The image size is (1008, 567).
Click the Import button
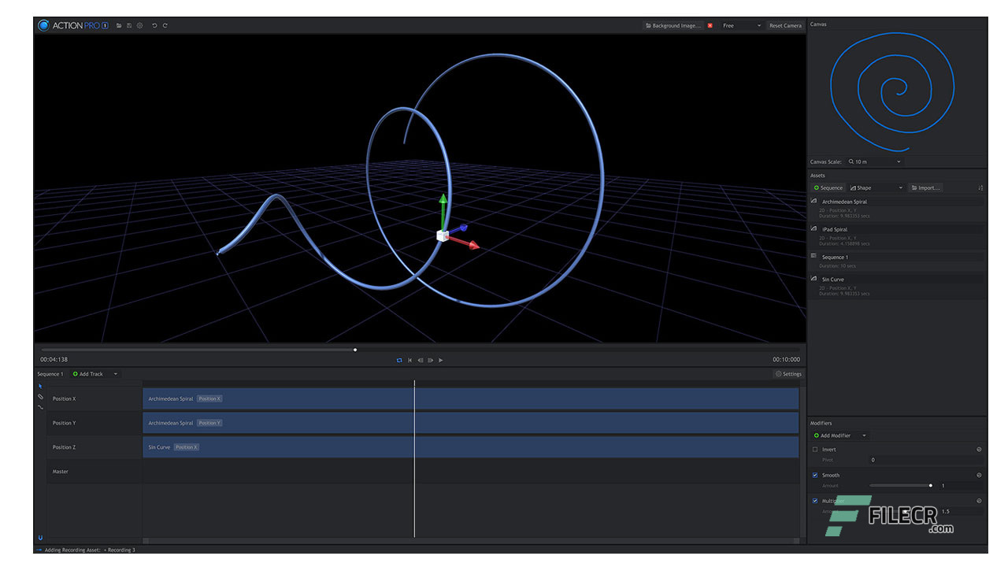(925, 187)
